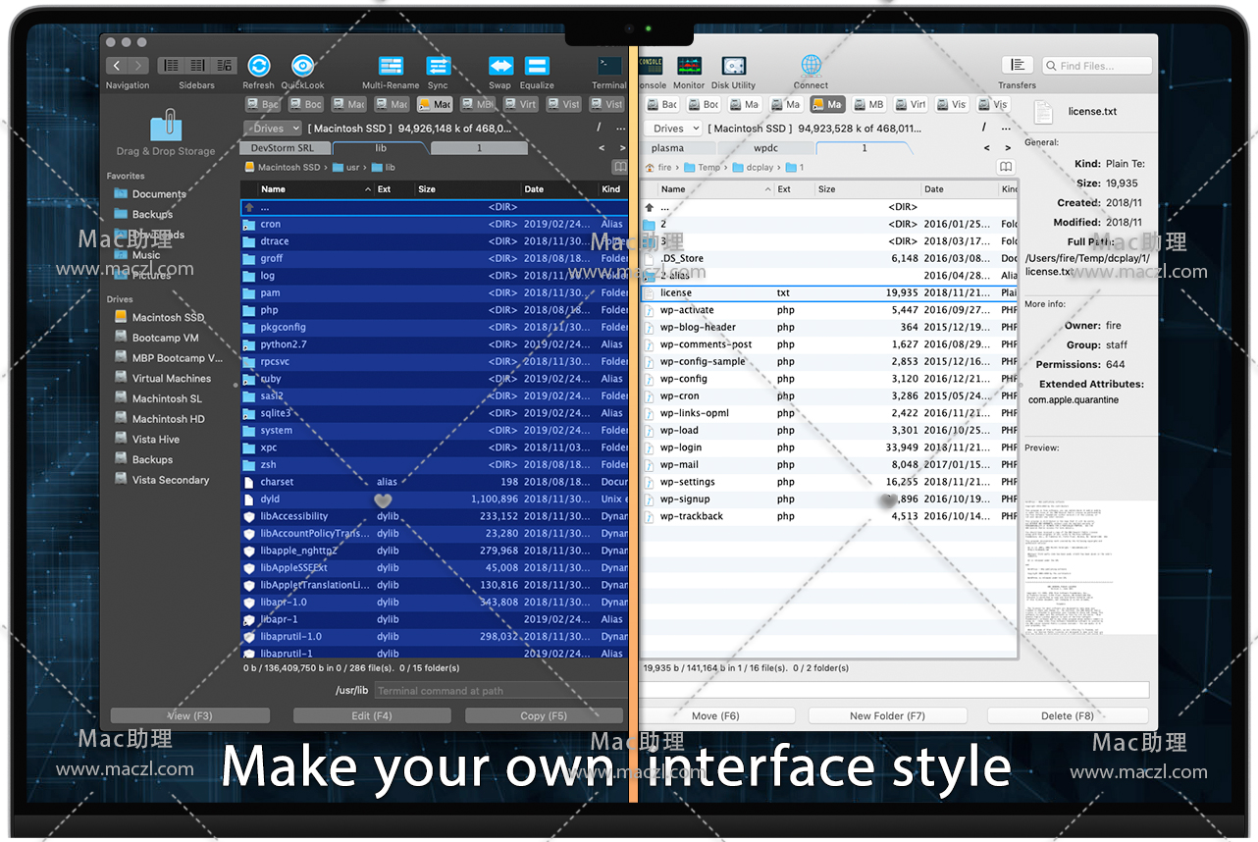Toggle the rightmost Sidebars segment button

tap(225, 66)
